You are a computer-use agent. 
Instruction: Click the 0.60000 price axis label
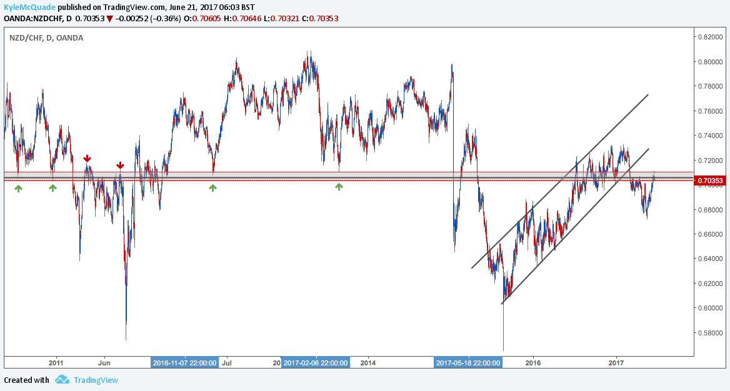pos(710,308)
